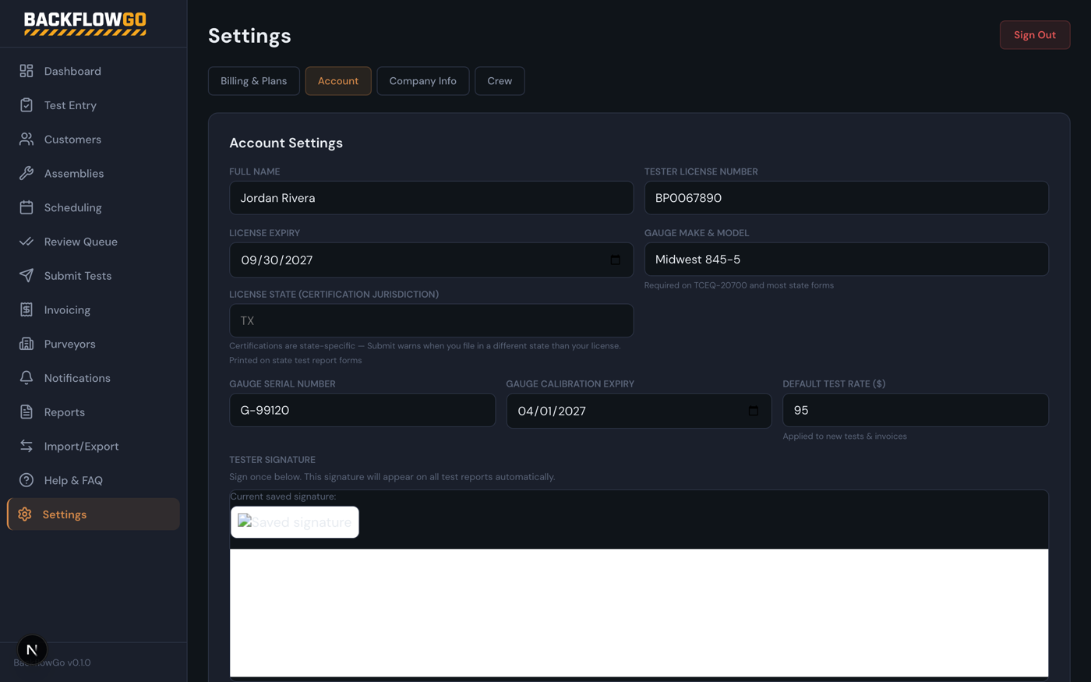
Task: Click the "Required on TCEQ-20700" hint text
Action: pos(739,285)
